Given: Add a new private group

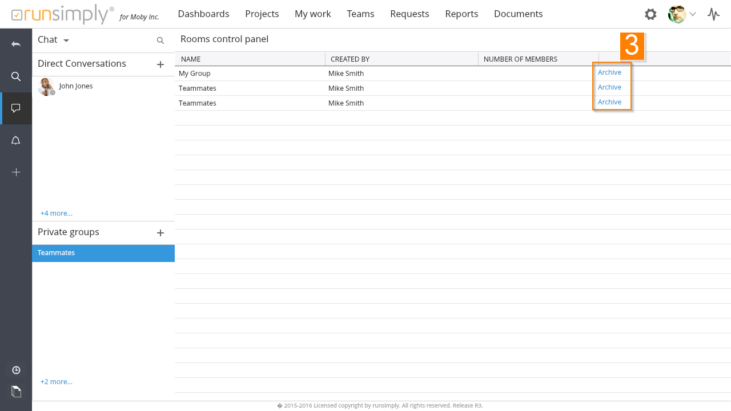Looking at the screenshot, I should (160, 233).
